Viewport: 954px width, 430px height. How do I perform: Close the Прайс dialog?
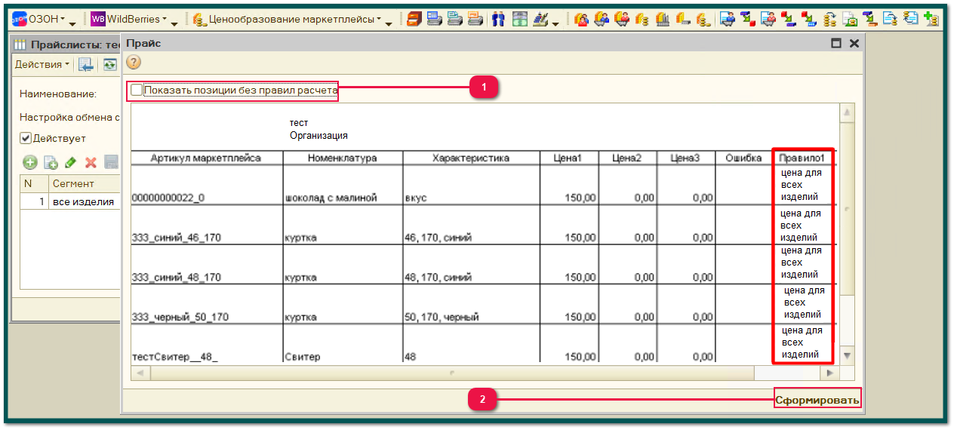854,44
